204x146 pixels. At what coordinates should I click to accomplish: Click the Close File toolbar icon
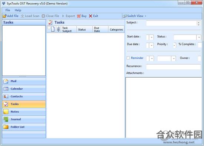coord(43,16)
